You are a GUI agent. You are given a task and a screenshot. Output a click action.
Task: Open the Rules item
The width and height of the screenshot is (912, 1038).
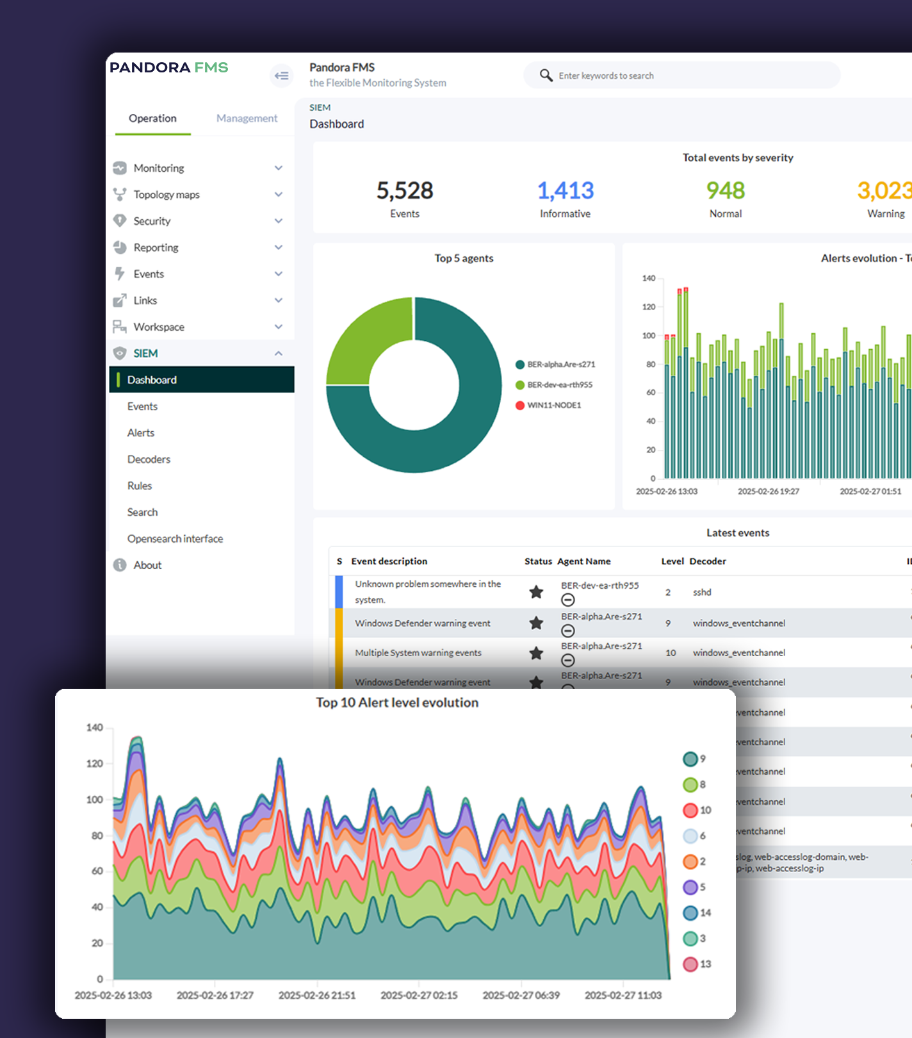tap(140, 486)
